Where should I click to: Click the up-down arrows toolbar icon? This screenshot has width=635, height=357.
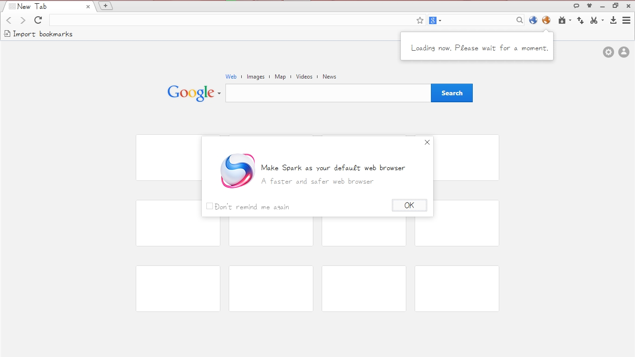click(580, 20)
